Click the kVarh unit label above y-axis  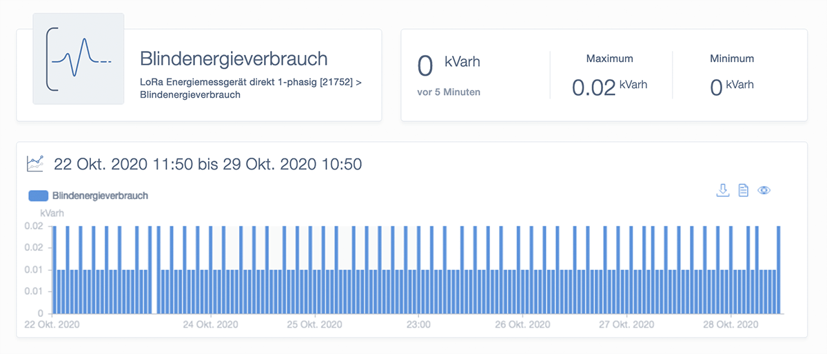(x=52, y=213)
